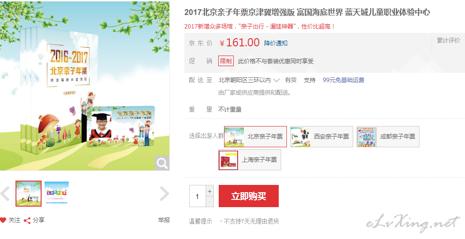The height and width of the screenshot is (239, 465).
Task: Go to previous thumbnail with left arrow
Action: click(x=5, y=194)
